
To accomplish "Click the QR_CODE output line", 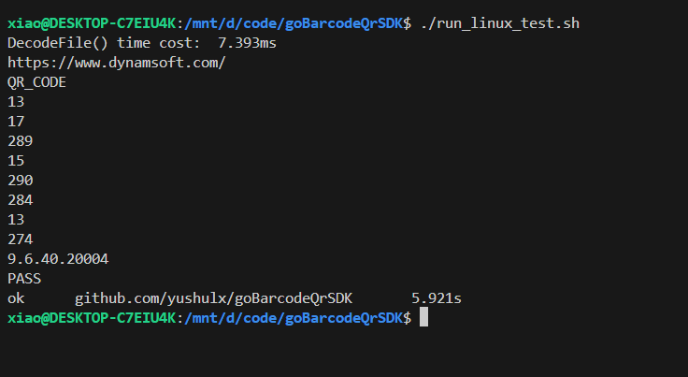I will pyautogui.click(x=36, y=82).
